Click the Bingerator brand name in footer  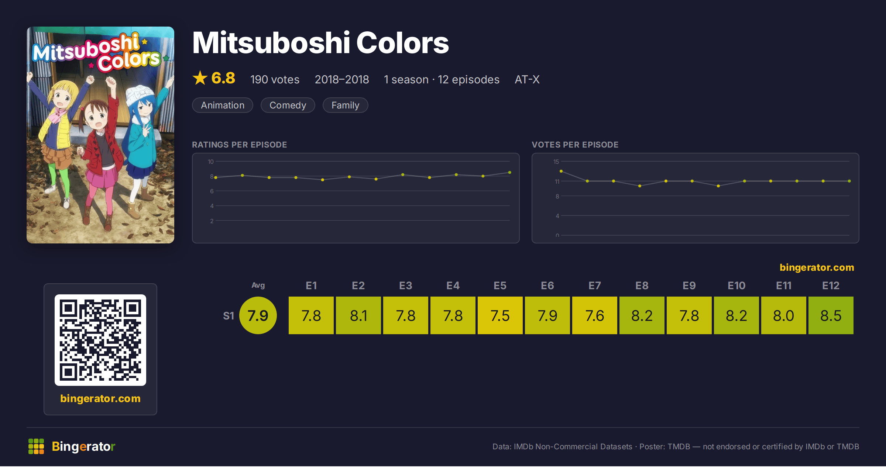point(83,446)
